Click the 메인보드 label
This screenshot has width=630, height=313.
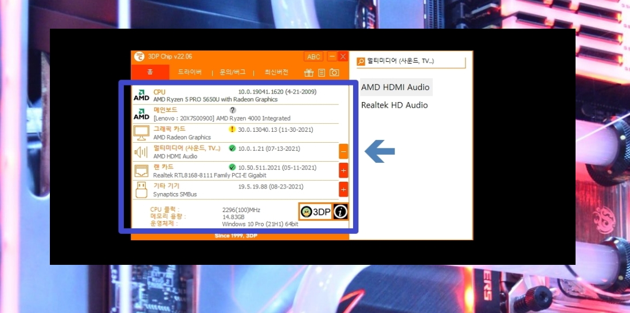(x=165, y=110)
